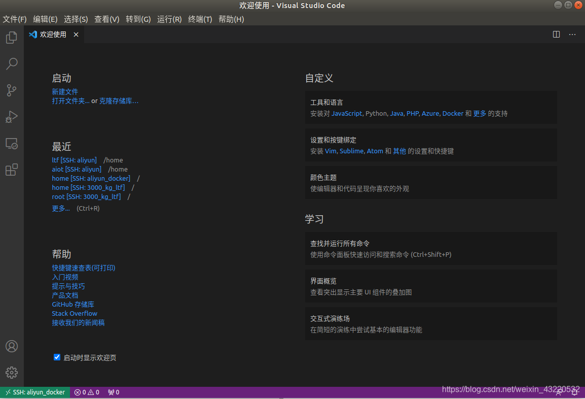The height and width of the screenshot is (399, 585).
Task: Install Sublime keybindings link
Action: pyautogui.click(x=351, y=151)
